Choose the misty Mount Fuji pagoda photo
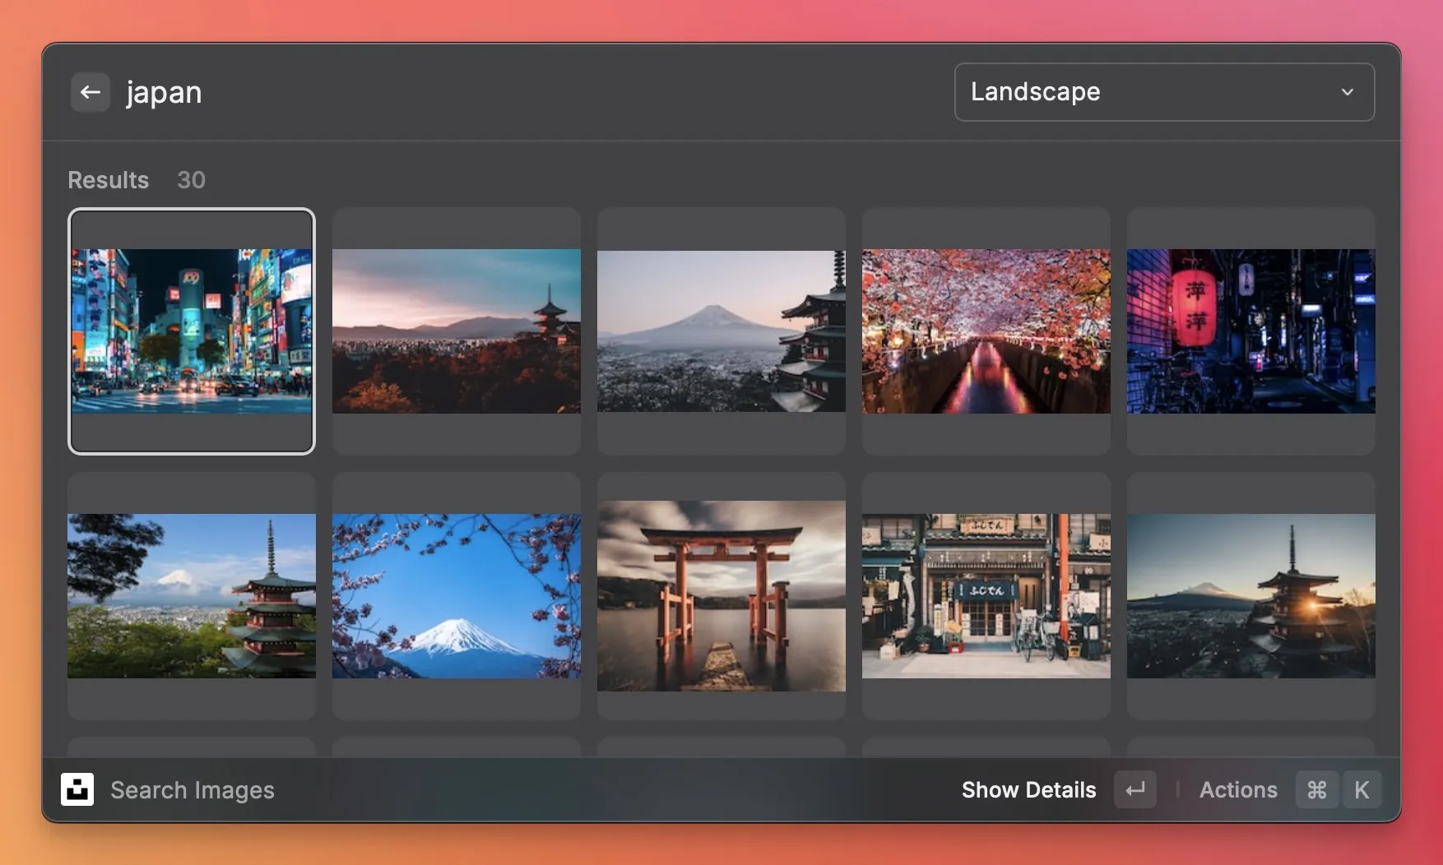 pyautogui.click(x=721, y=331)
